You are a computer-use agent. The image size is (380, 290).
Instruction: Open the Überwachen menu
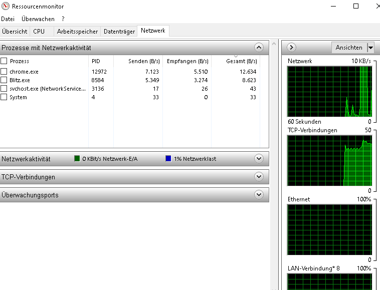38,19
